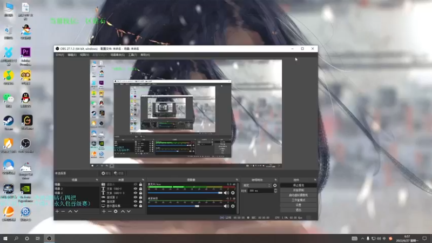This screenshot has width=432, height=243.
Task: Open the NVIDIA GeForce Experience desktop icon
Action: click(x=25, y=193)
